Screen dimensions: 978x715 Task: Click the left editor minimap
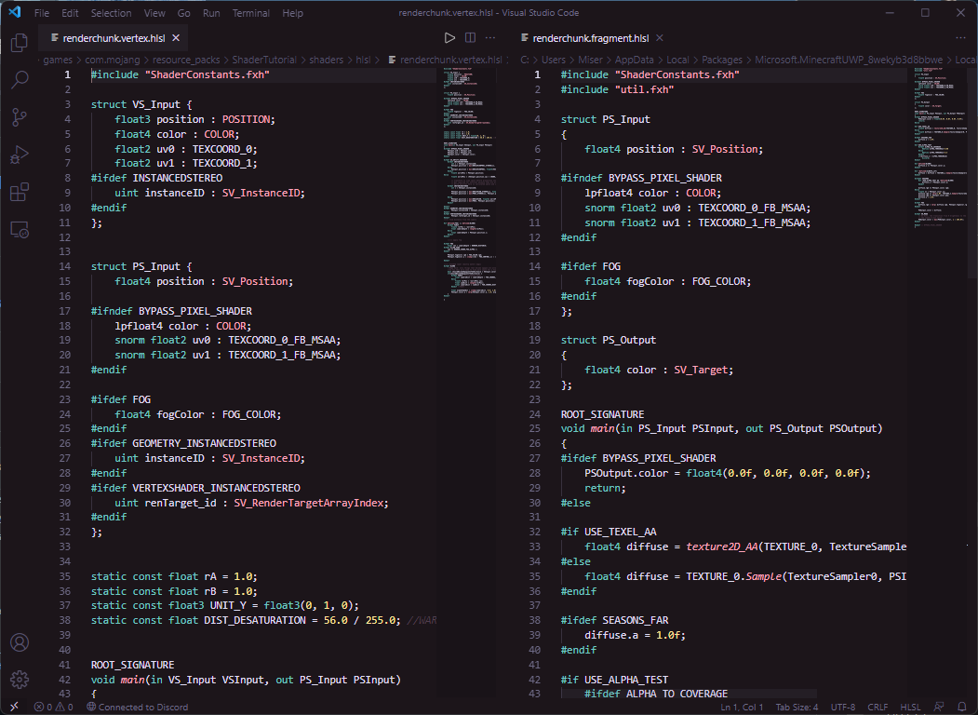click(x=470, y=184)
